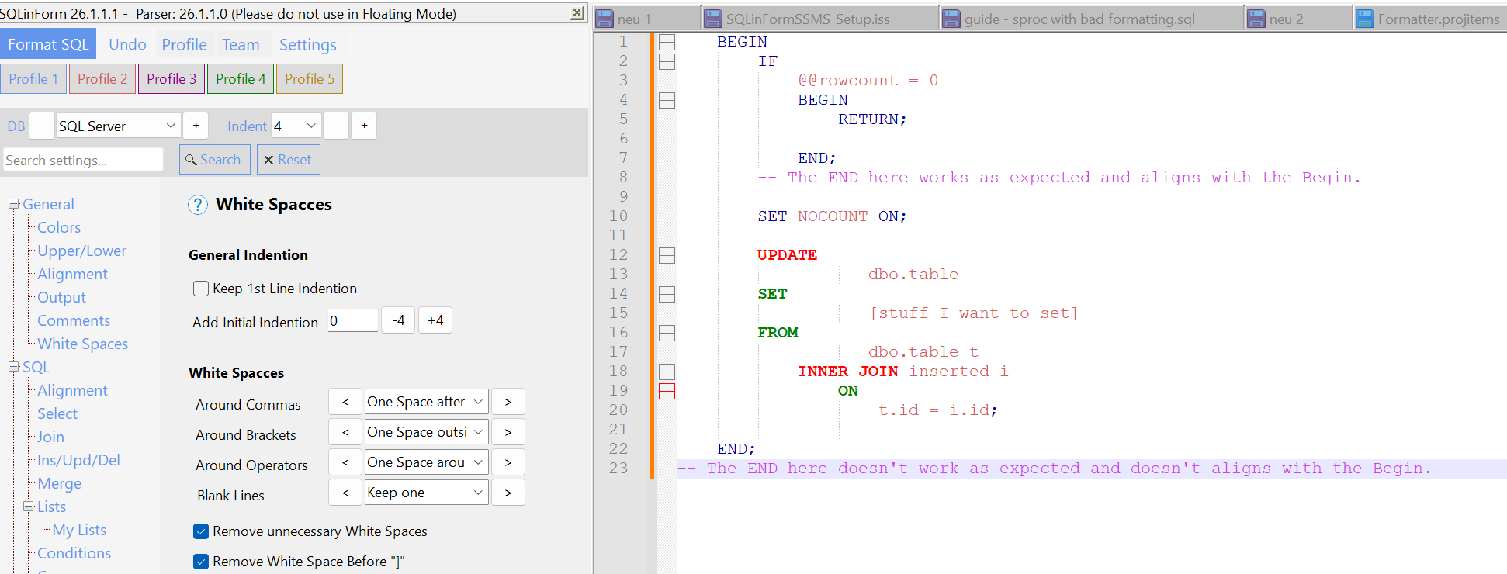Viewport: 1507px width, 574px height.
Task: Collapse the UPDATE code fold marker on line 12
Action: pyautogui.click(x=667, y=255)
